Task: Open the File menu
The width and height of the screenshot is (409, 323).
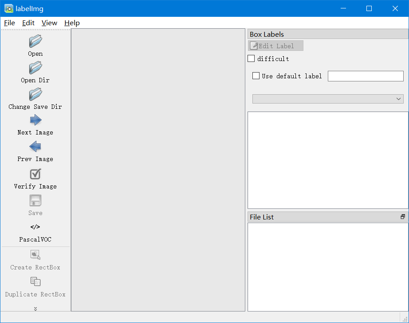Action: 9,23
